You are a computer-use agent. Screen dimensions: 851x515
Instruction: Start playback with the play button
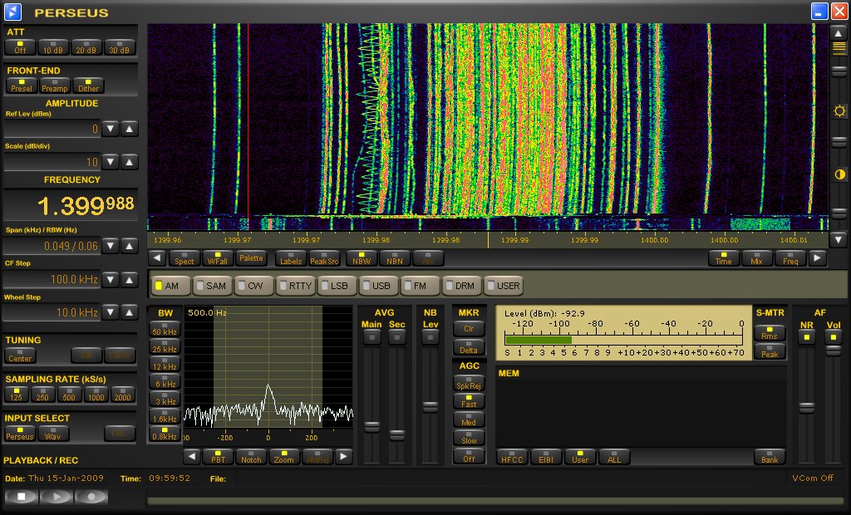pos(56,496)
